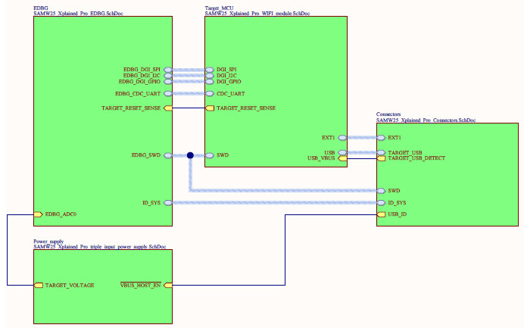The width and height of the screenshot is (524, 328).
Task: Select the USB_VBUS port on Target_MCU
Action: (342, 158)
